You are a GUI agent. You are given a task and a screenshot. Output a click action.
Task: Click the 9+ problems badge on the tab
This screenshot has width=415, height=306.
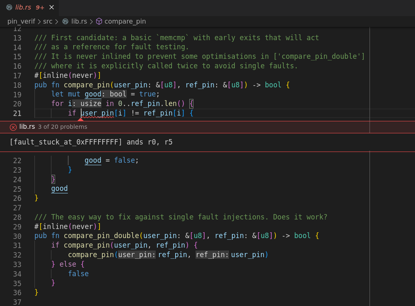[40, 7]
